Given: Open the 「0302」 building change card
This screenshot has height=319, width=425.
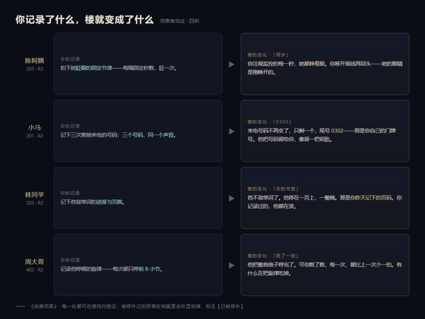Looking at the screenshot, I should click(325, 131).
